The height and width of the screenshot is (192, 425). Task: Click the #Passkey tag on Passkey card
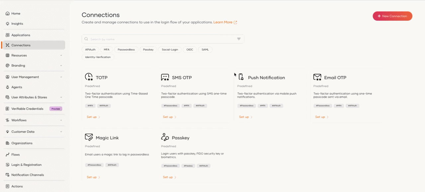188,166
